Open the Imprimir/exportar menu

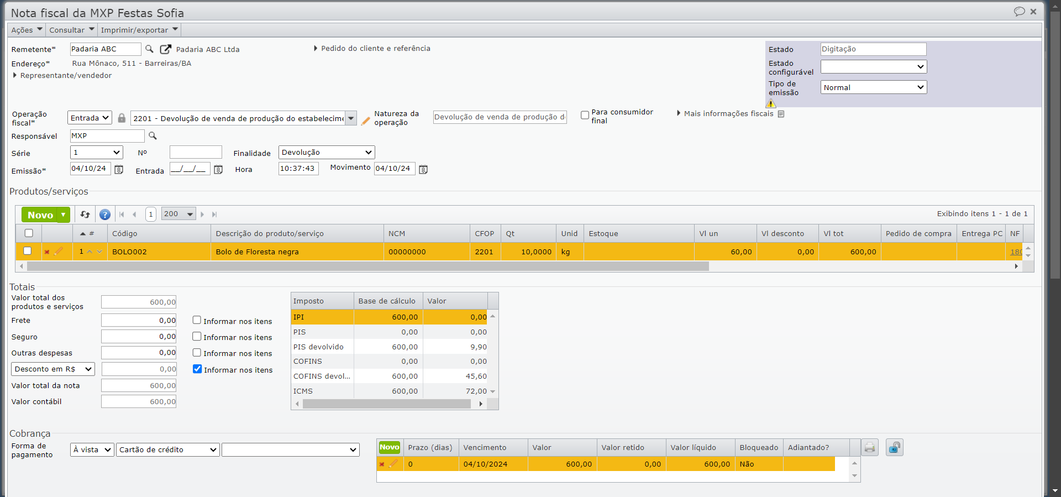(139, 30)
